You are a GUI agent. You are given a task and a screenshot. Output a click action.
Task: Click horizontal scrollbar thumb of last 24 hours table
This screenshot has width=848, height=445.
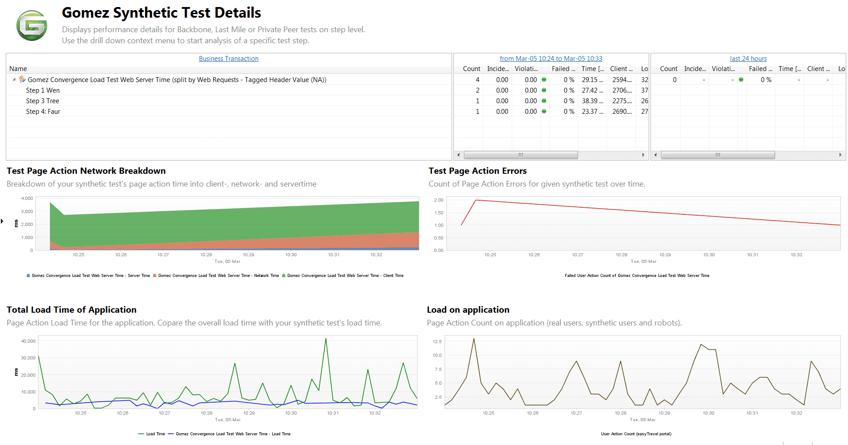coord(718,155)
